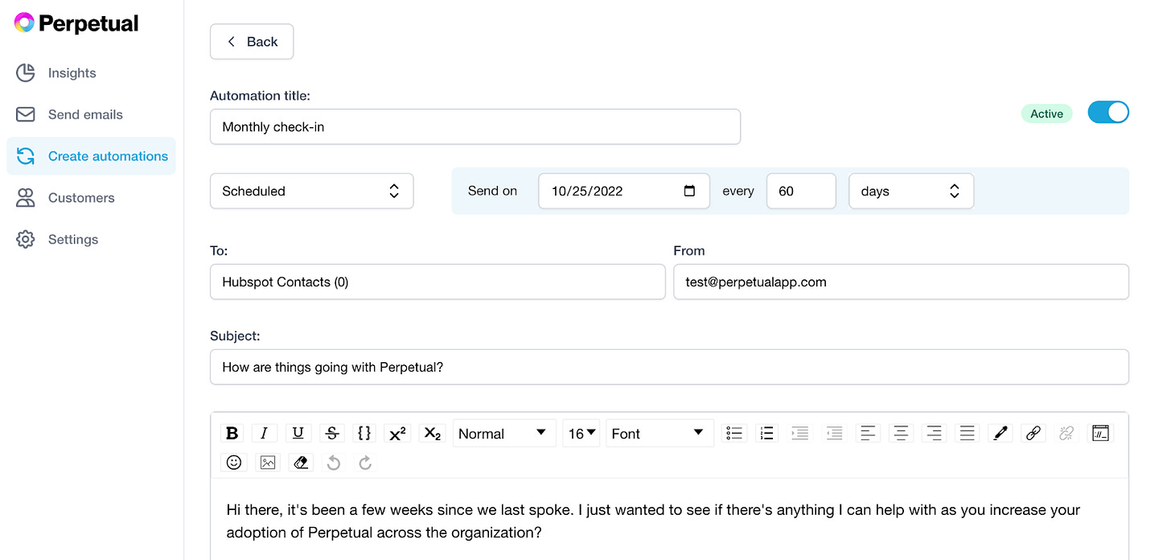Remove link with the unlink icon
The image size is (1171, 560).
point(1067,434)
